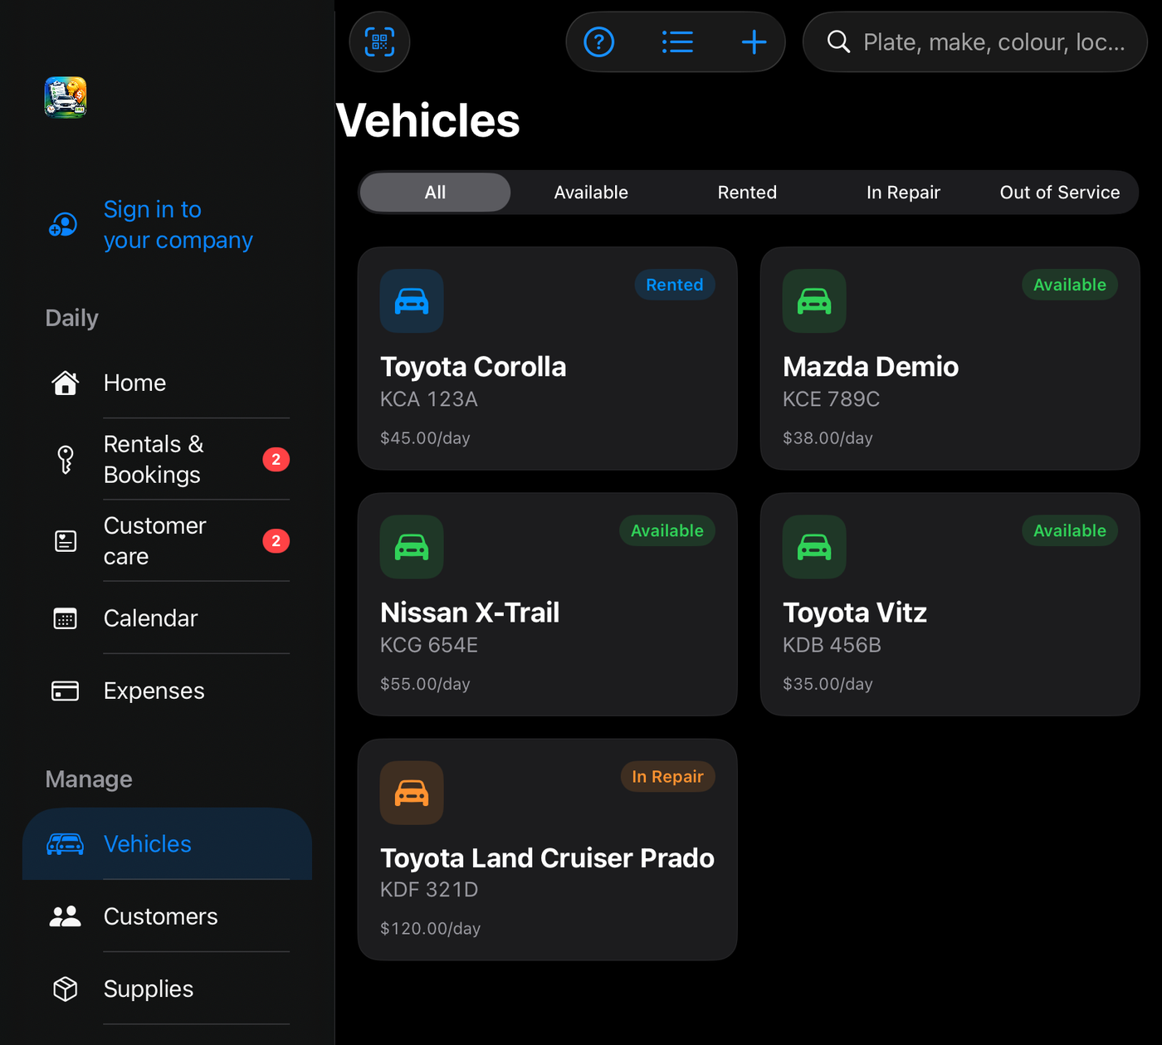Click the red badge on Rentals & Bookings
Image resolution: width=1162 pixels, height=1045 pixels.
click(276, 459)
